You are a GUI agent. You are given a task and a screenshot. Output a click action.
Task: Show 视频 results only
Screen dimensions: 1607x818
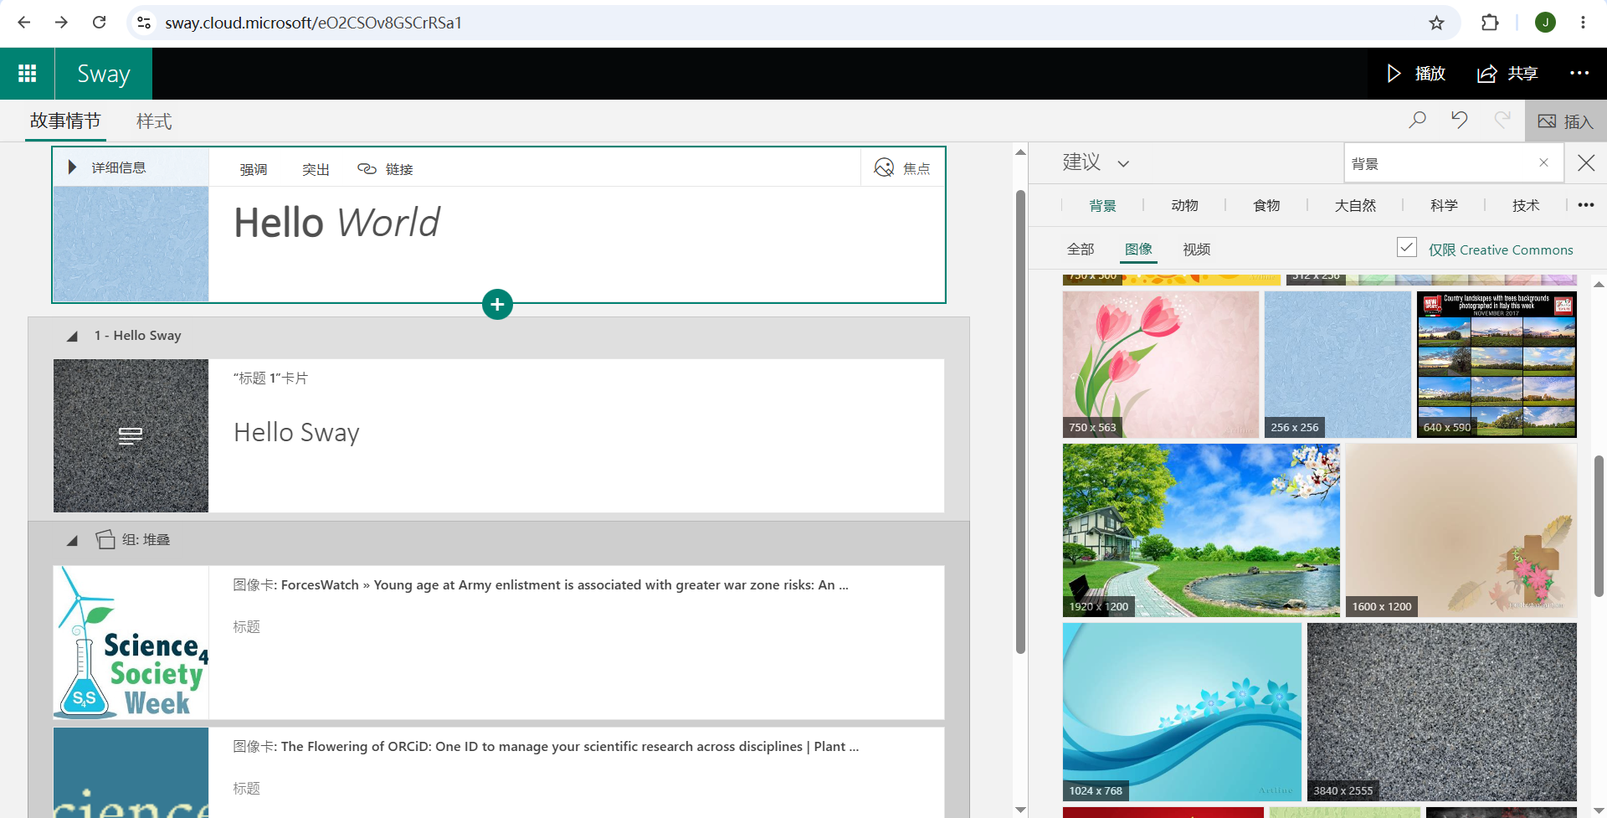tap(1196, 250)
